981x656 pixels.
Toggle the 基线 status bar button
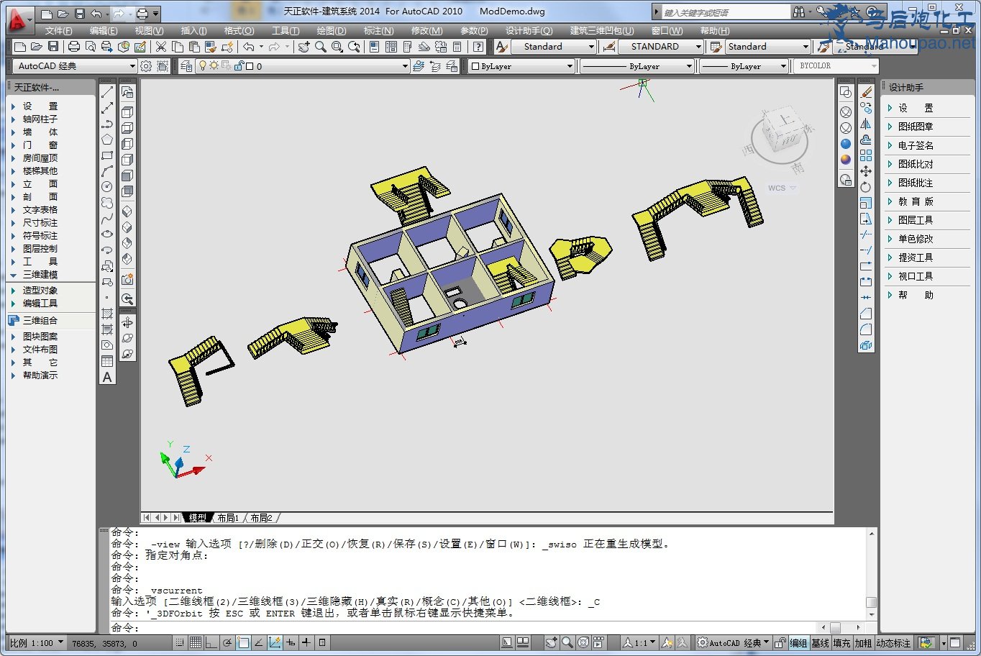point(820,643)
